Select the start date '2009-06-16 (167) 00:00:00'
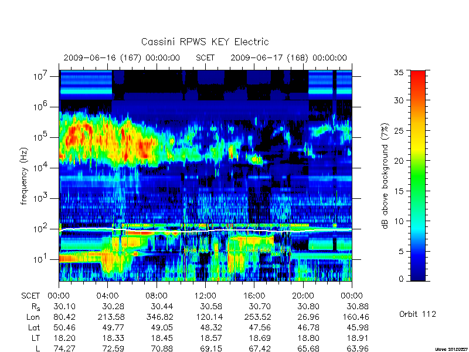The width and height of the screenshot is (469, 352). (x=122, y=57)
